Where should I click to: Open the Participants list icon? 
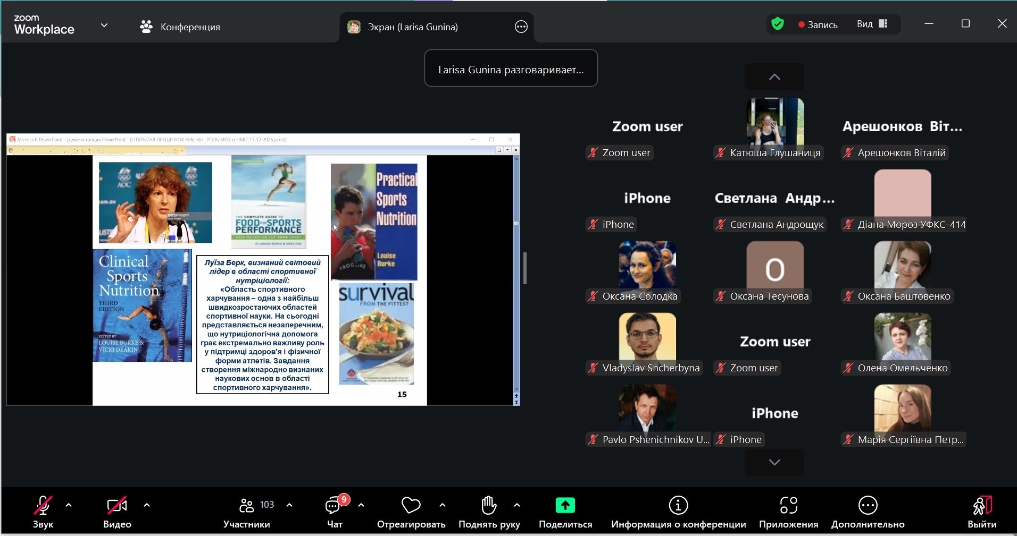[247, 506]
